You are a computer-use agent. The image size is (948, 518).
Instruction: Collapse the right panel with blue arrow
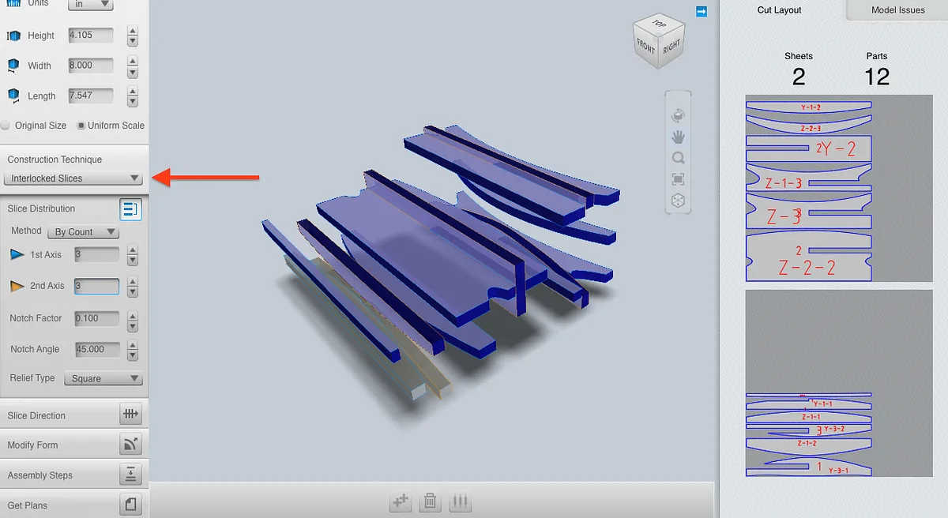point(701,11)
